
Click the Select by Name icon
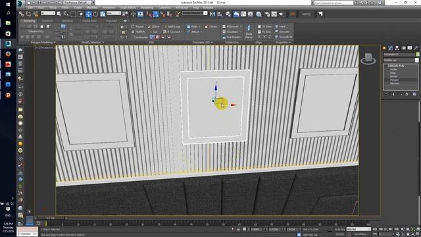pos(66,14)
